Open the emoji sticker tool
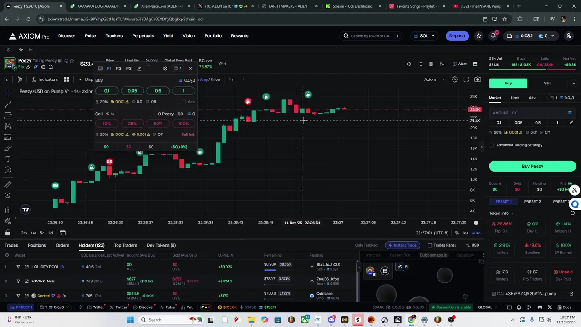 coord(8,170)
